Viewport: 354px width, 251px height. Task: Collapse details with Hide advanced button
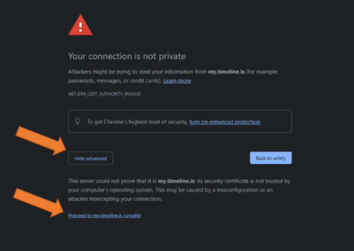[90, 158]
